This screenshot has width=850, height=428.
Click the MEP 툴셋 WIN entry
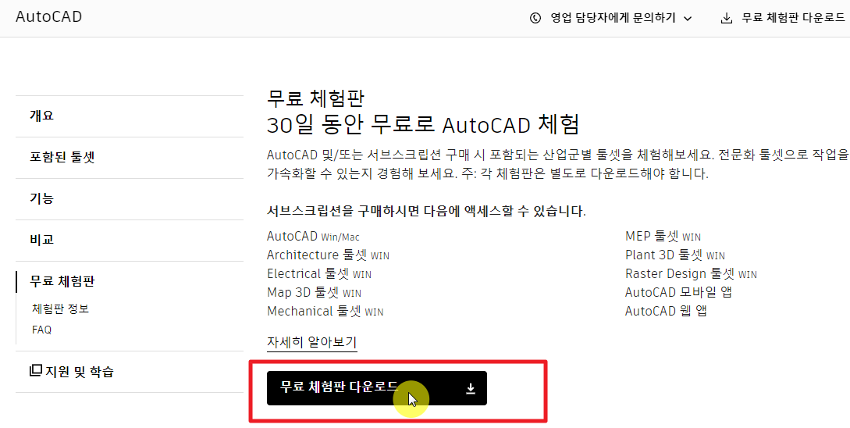coord(663,237)
